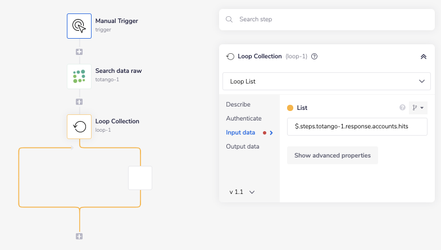
Task: Add a step at workflow bottom plus
Action: (x=79, y=237)
